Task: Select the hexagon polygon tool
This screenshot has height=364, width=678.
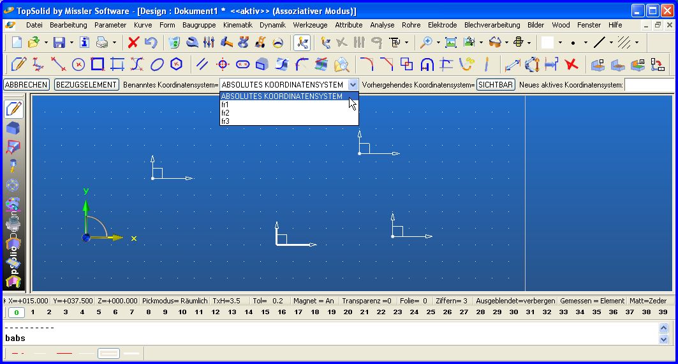Action: (177, 64)
